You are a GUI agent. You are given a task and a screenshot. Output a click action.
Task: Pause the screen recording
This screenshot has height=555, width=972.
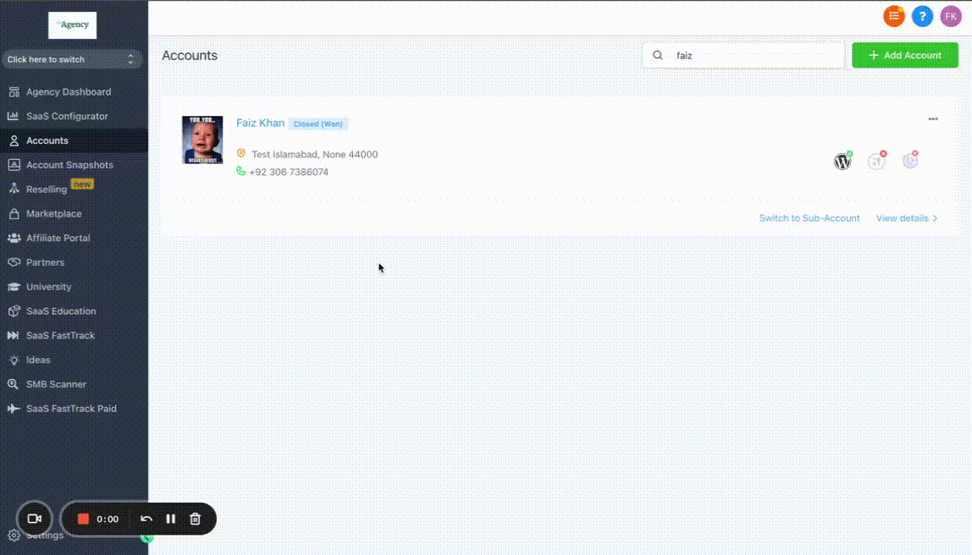coord(170,519)
